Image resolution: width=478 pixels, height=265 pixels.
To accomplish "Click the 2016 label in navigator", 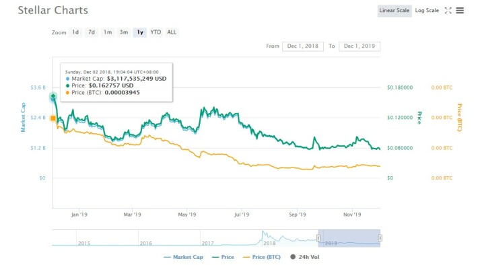I will 145,243.
